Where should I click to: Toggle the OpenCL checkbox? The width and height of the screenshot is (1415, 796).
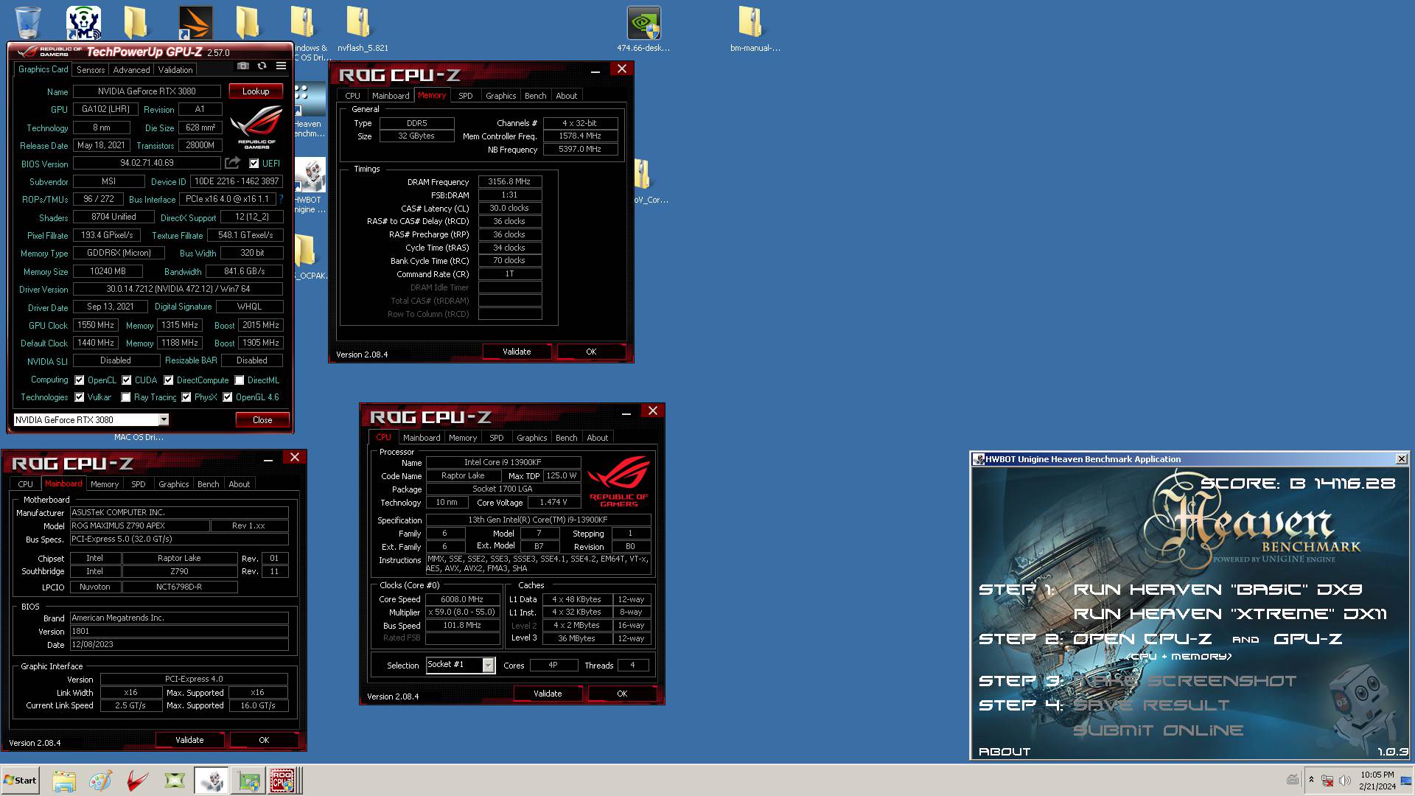(x=80, y=380)
